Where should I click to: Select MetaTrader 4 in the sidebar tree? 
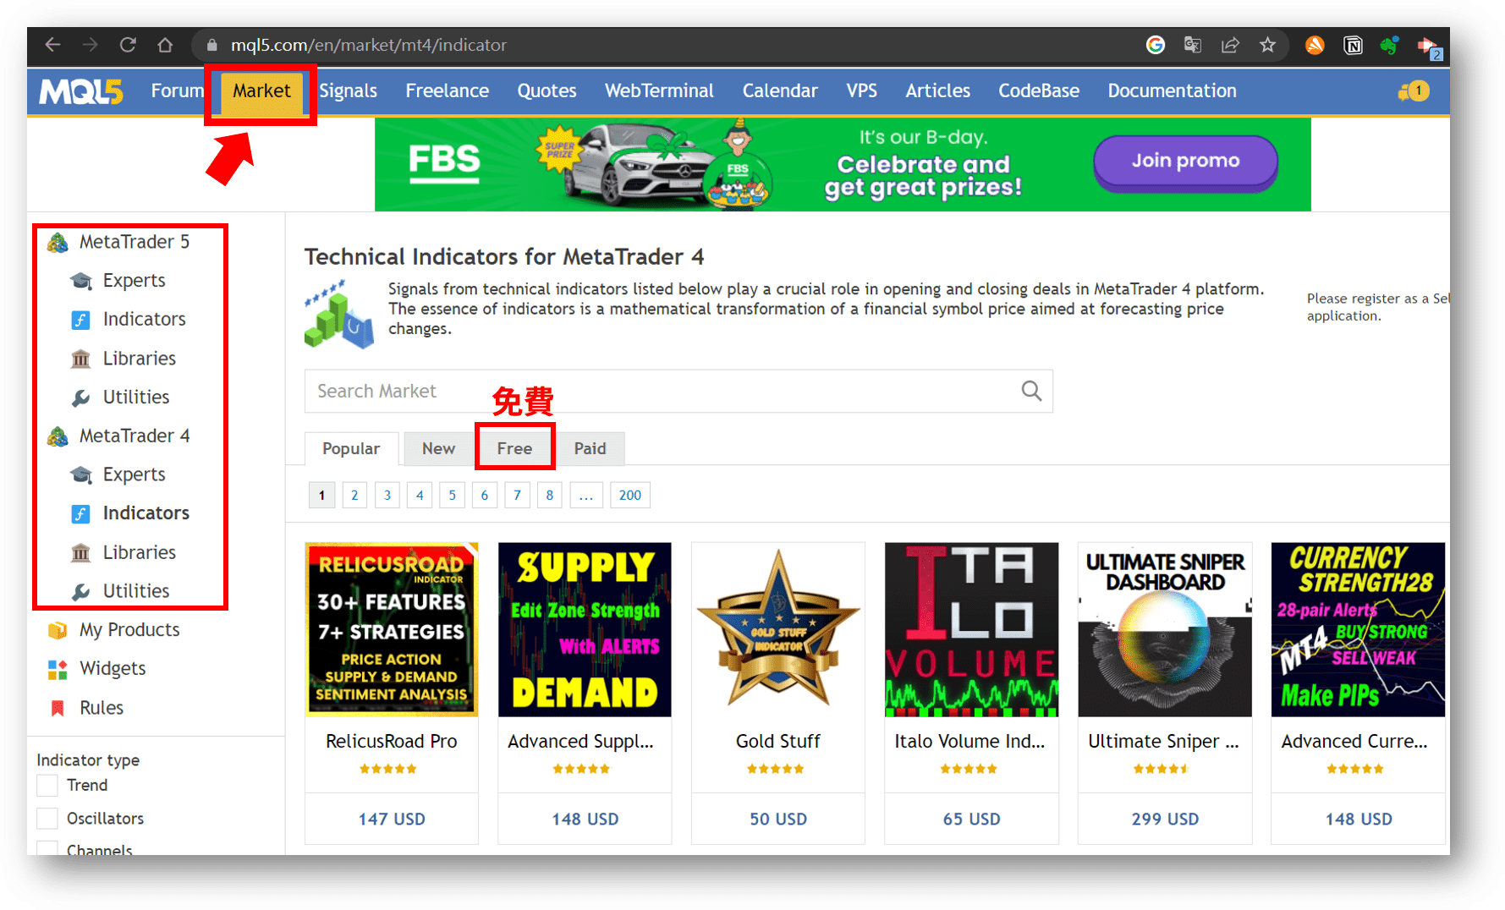(134, 436)
